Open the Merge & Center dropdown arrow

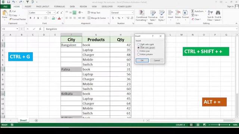108,18
